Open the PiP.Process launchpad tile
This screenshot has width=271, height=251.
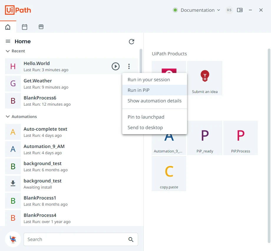pyautogui.click(x=241, y=138)
